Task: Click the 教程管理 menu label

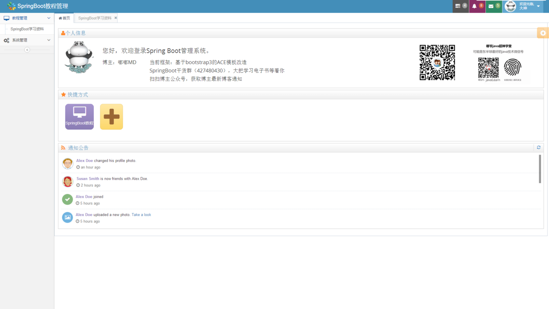Action: [x=19, y=18]
